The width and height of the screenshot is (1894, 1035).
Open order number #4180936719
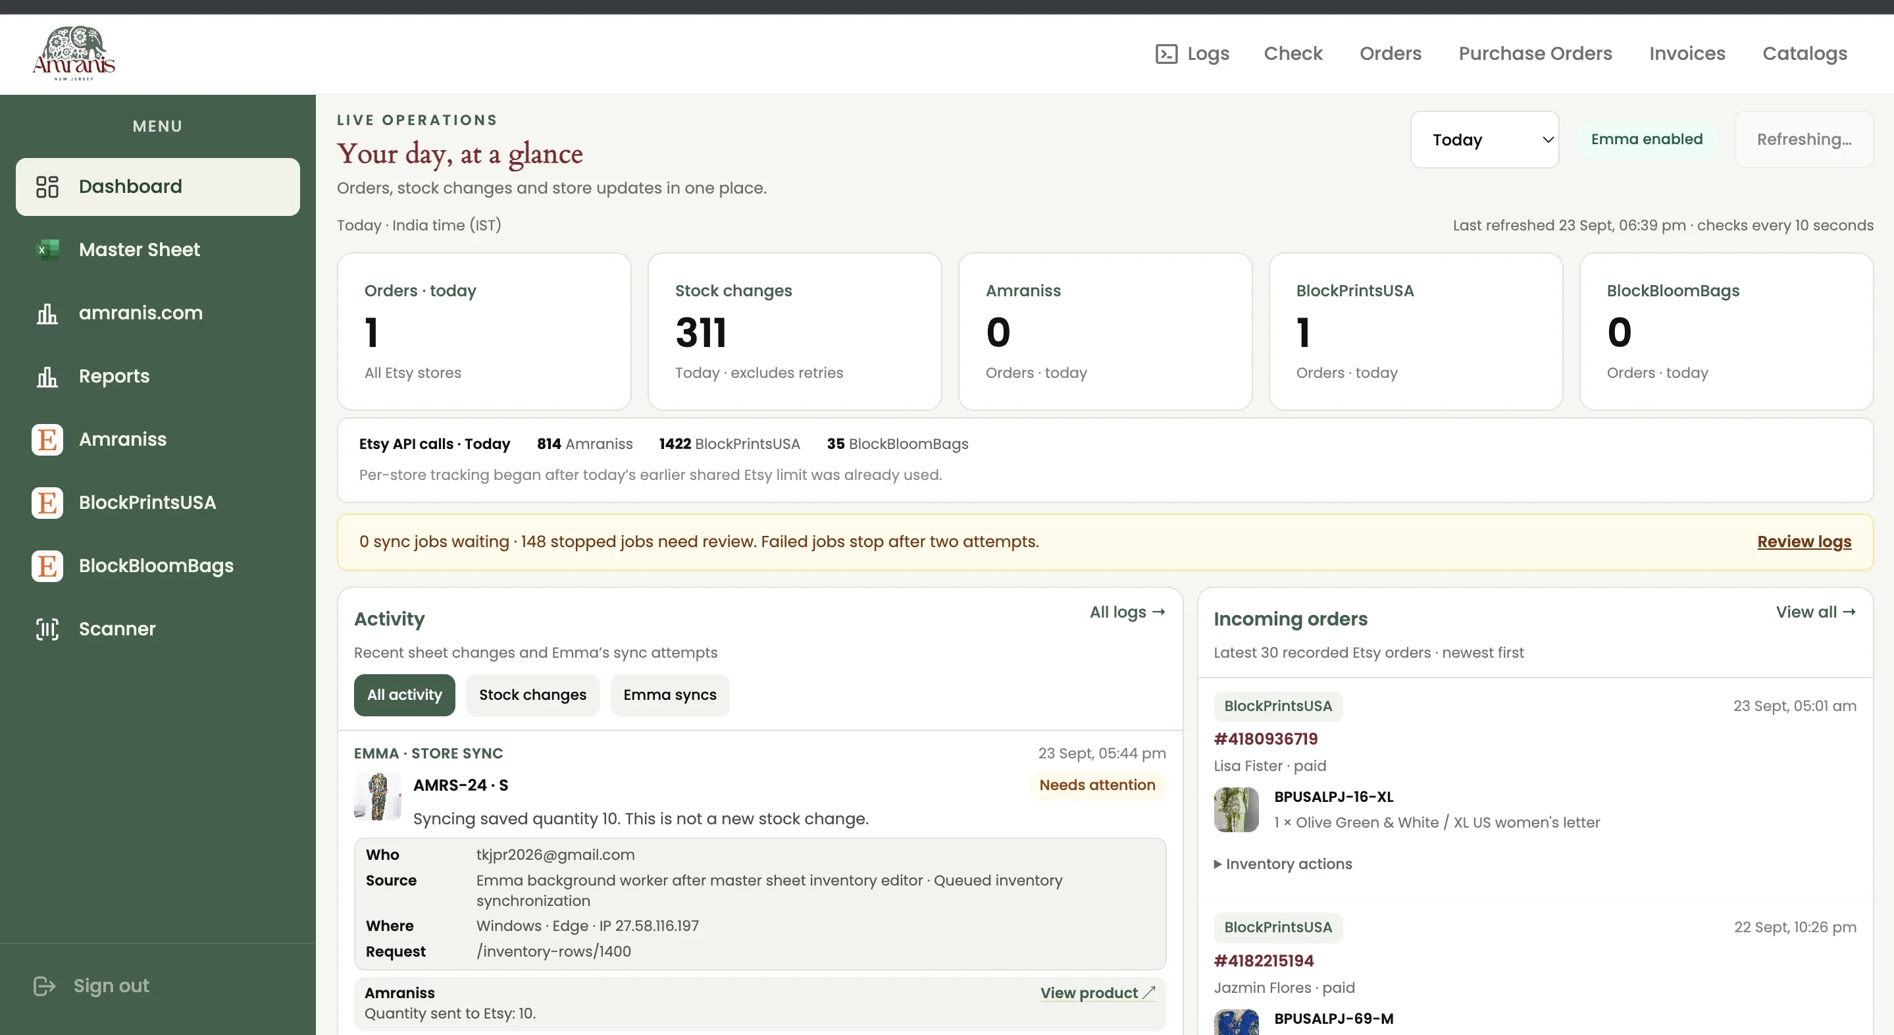click(1266, 739)
